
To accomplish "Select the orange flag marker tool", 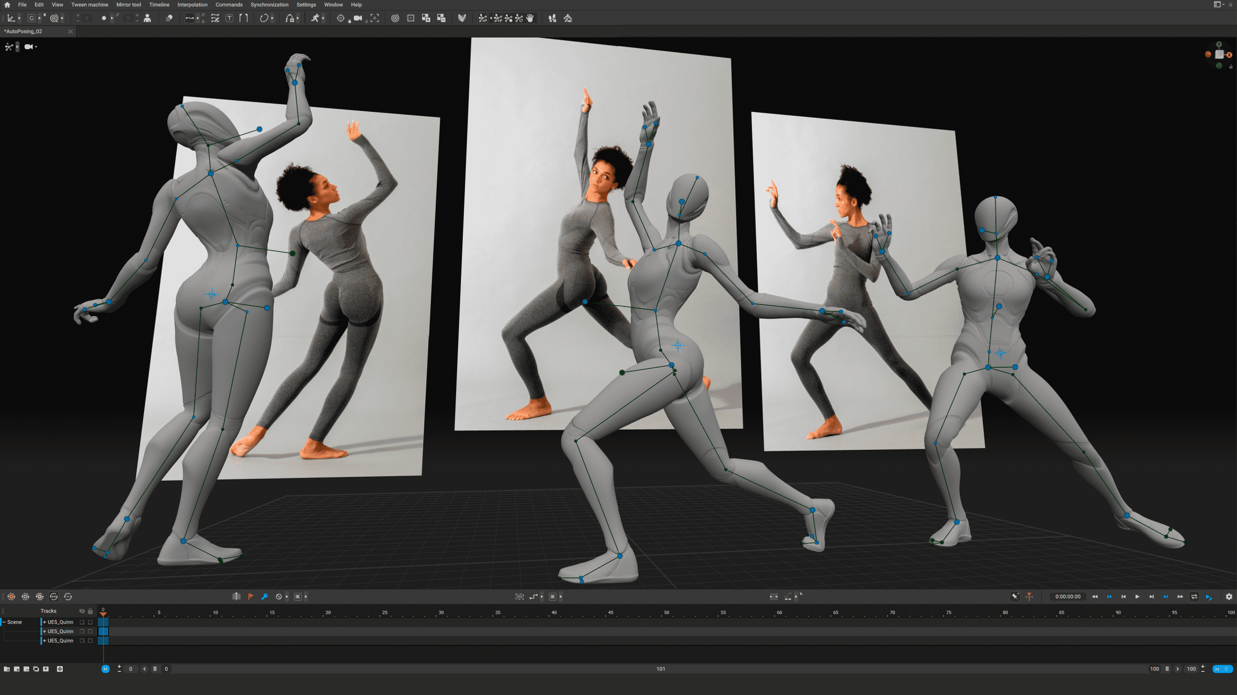I will tap(250, 597).
